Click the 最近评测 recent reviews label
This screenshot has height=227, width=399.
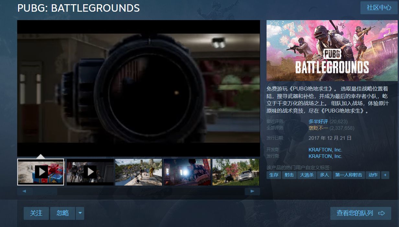[x=275, y=122]
